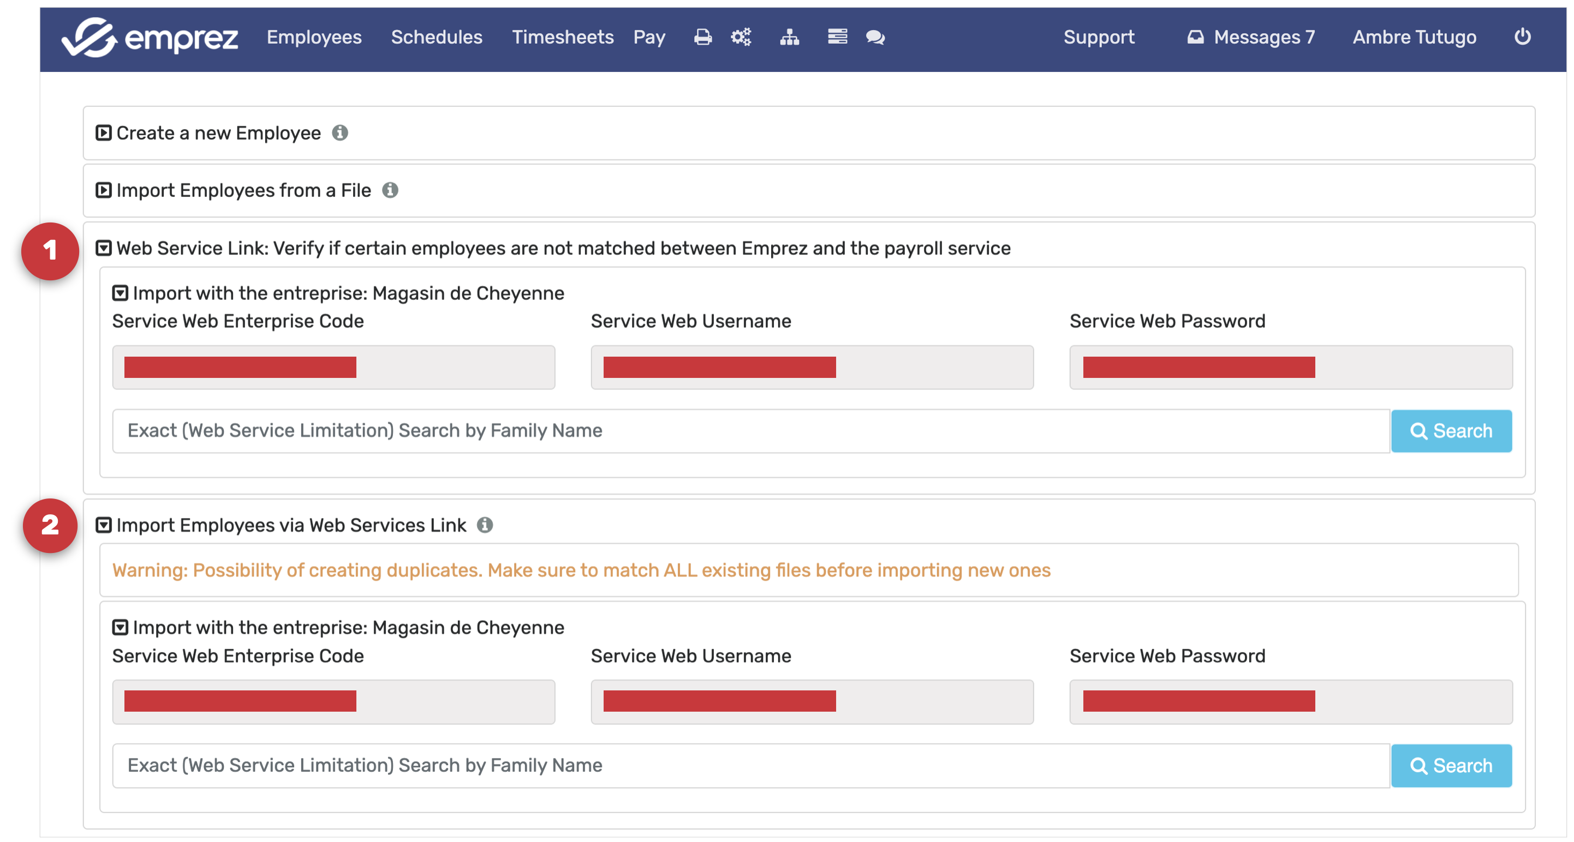The width and height of the screenshot is (1574, 842).
Task: Open the settings gears icon
Action: tap(741, 38)
